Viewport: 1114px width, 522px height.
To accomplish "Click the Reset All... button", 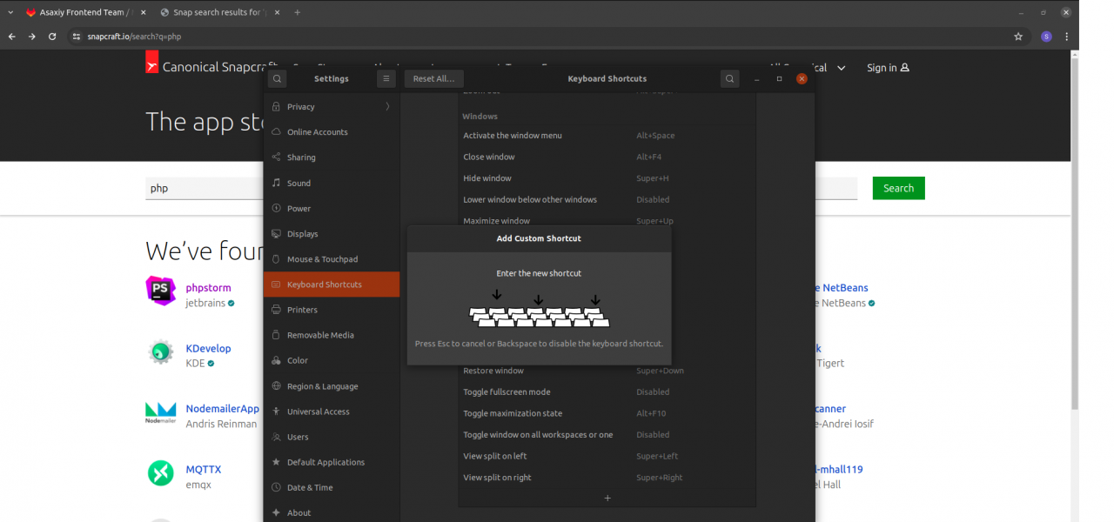I will point(433,78).
